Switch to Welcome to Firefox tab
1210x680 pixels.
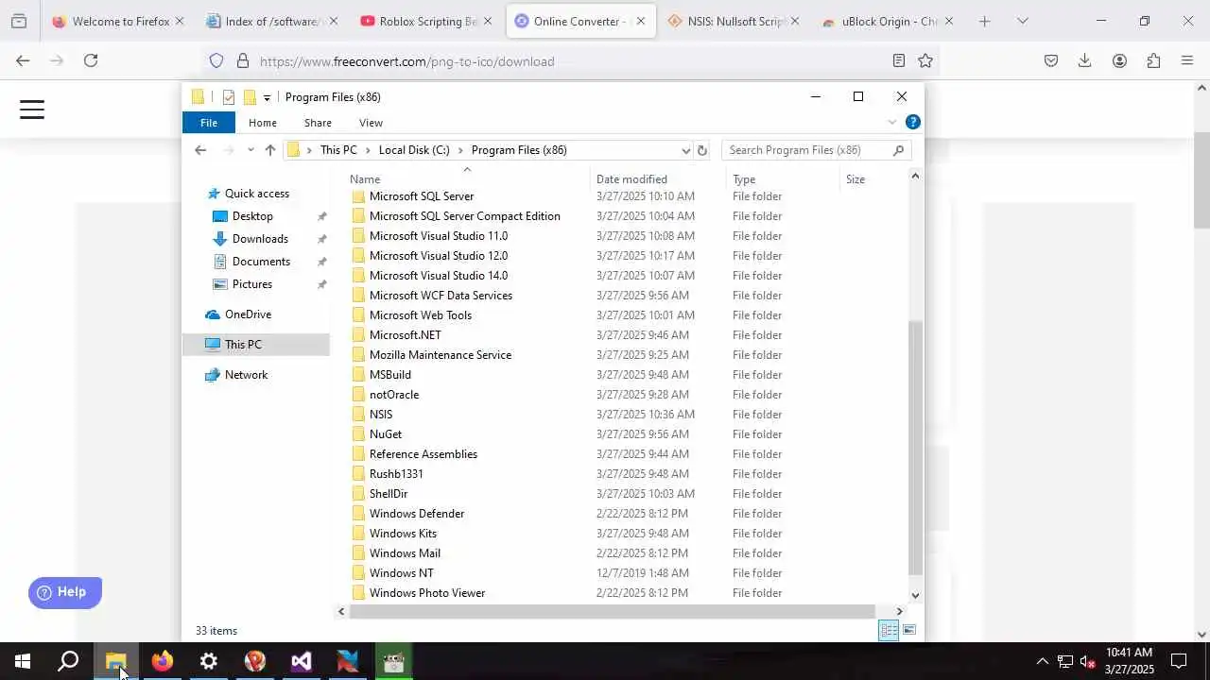point(120,21)
